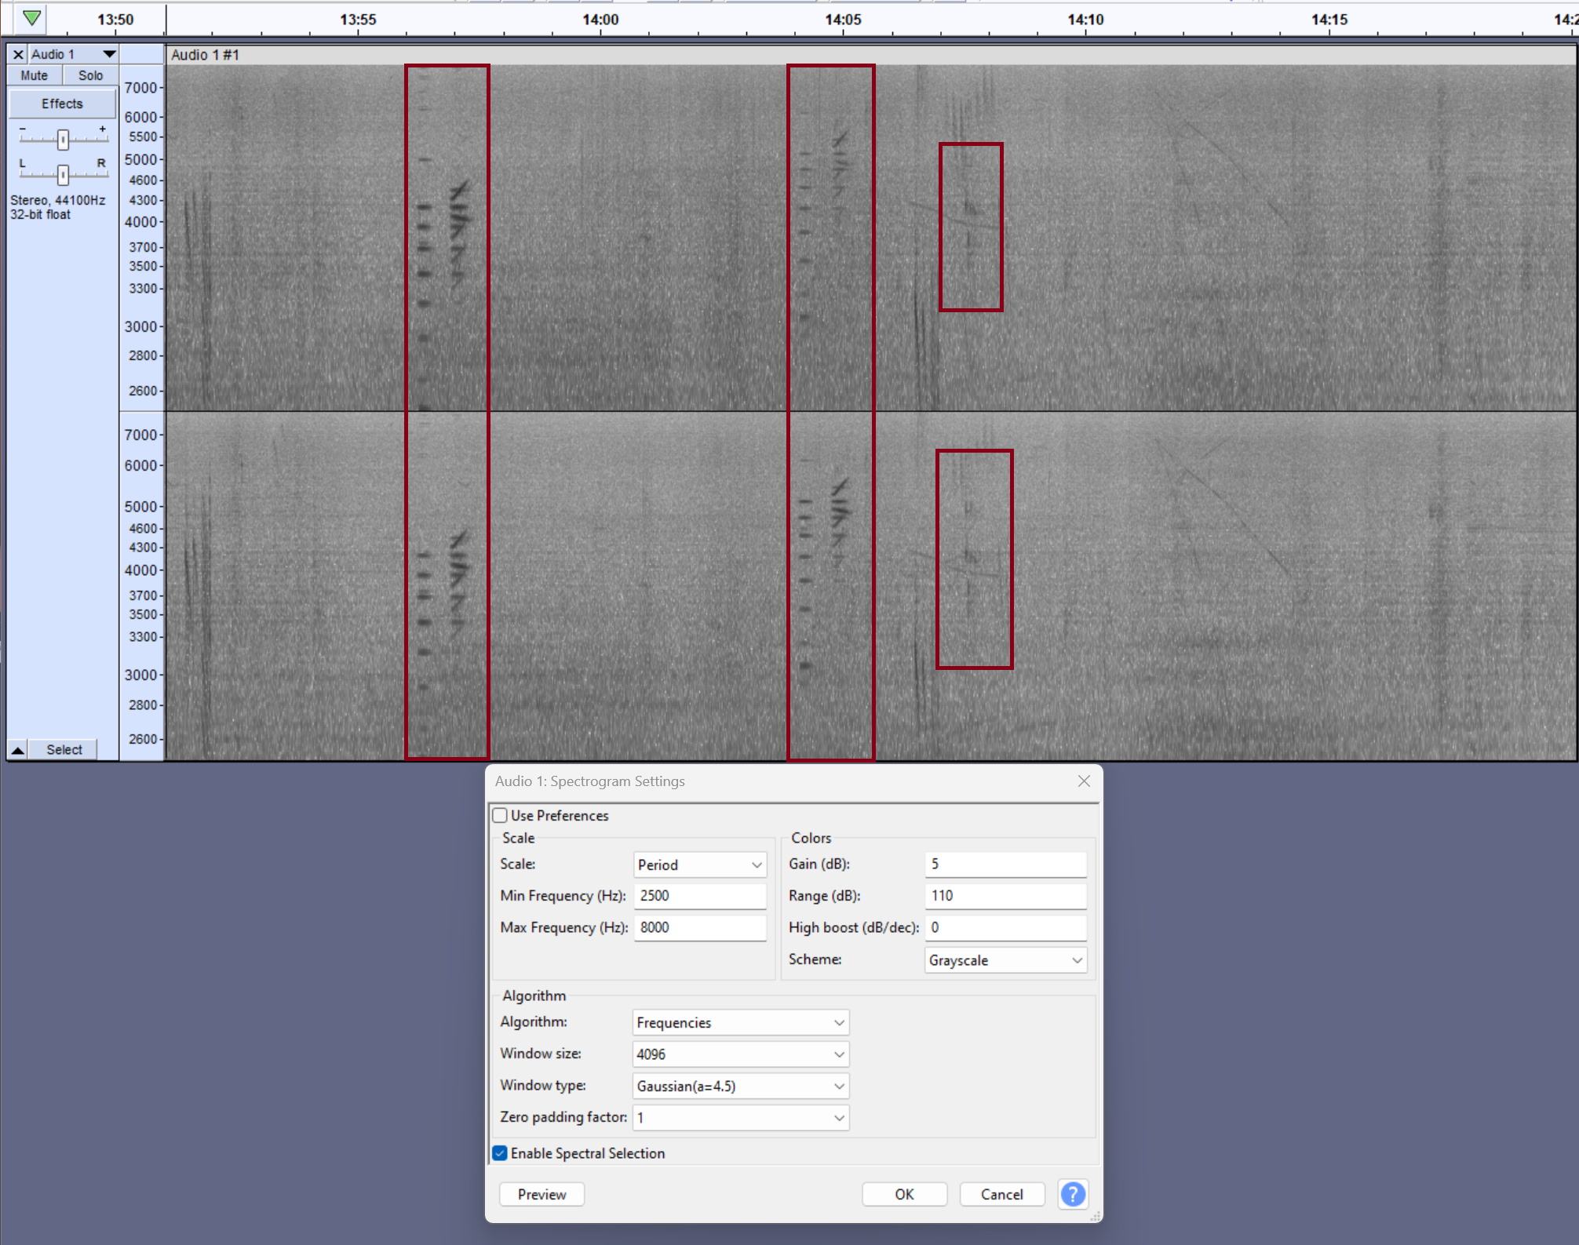Cancel the Spectrogram Settings dialog
1579x1245 pixels.
click(1001, 1194)
